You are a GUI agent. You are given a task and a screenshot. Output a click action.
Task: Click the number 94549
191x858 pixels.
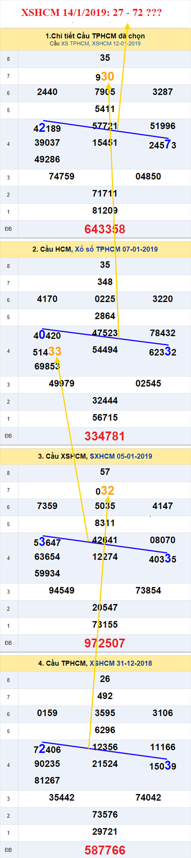tap(62, 591)
